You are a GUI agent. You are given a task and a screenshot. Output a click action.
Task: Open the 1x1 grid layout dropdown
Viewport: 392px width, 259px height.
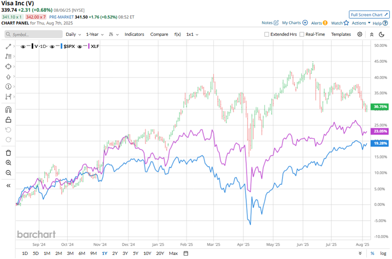192,35
